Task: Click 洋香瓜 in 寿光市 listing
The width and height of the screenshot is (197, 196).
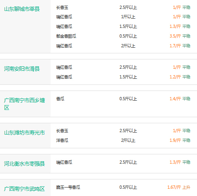Action: [x=62, y=140]
